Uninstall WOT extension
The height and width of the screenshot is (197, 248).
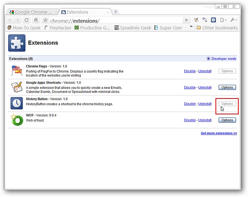[x=205, y=120]
